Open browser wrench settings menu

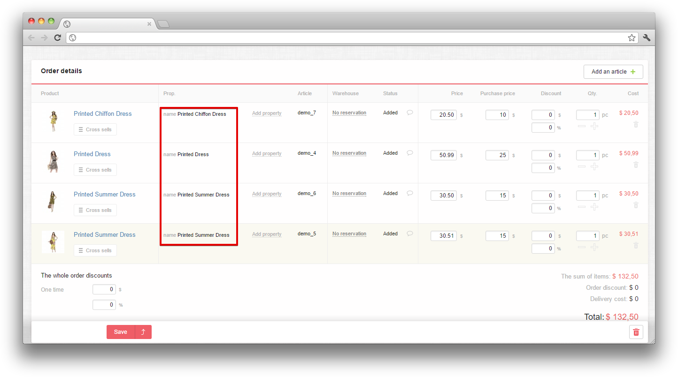tap(647, 38)
